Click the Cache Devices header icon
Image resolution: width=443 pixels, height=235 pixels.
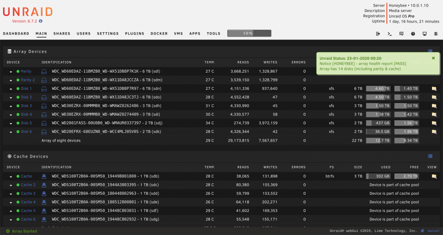tap(9, 156)
